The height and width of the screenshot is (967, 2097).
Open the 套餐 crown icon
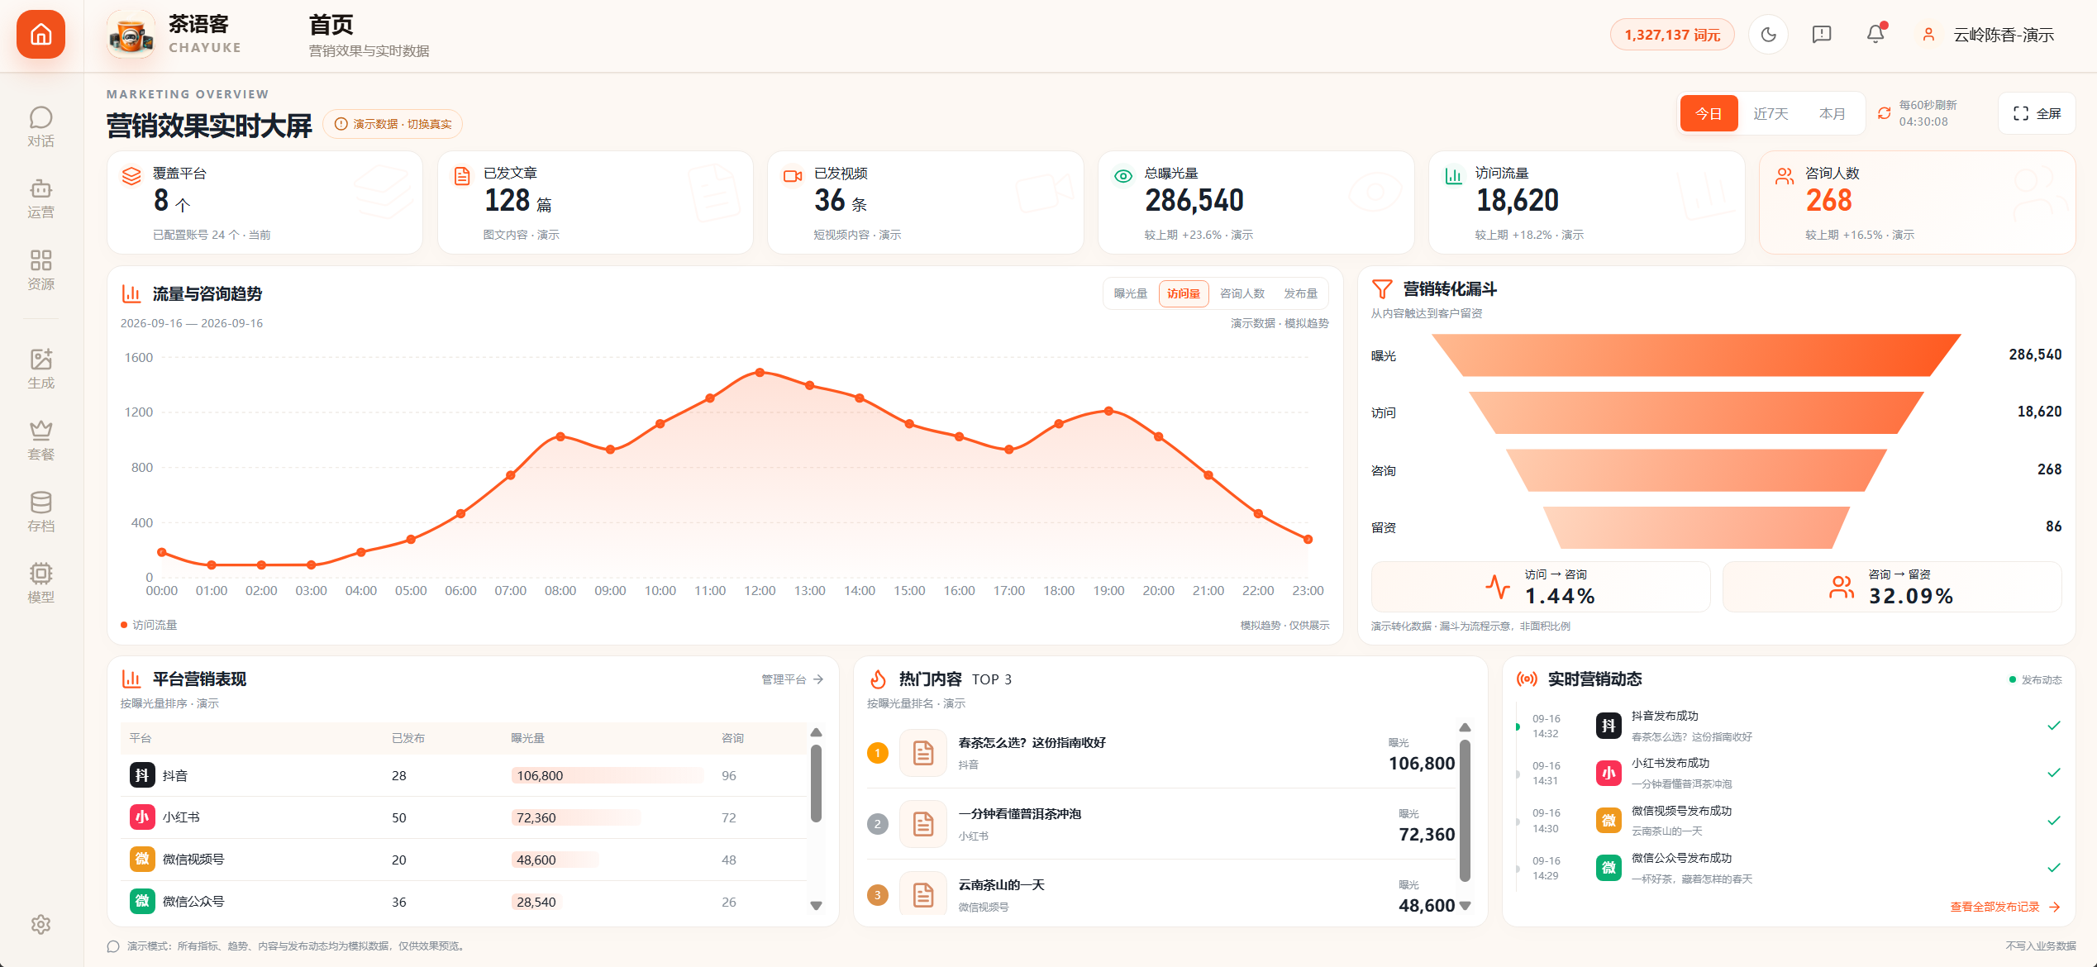point(41,441)
